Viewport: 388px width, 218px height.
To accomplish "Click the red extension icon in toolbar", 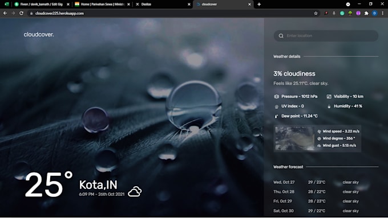I will [326, 13].
